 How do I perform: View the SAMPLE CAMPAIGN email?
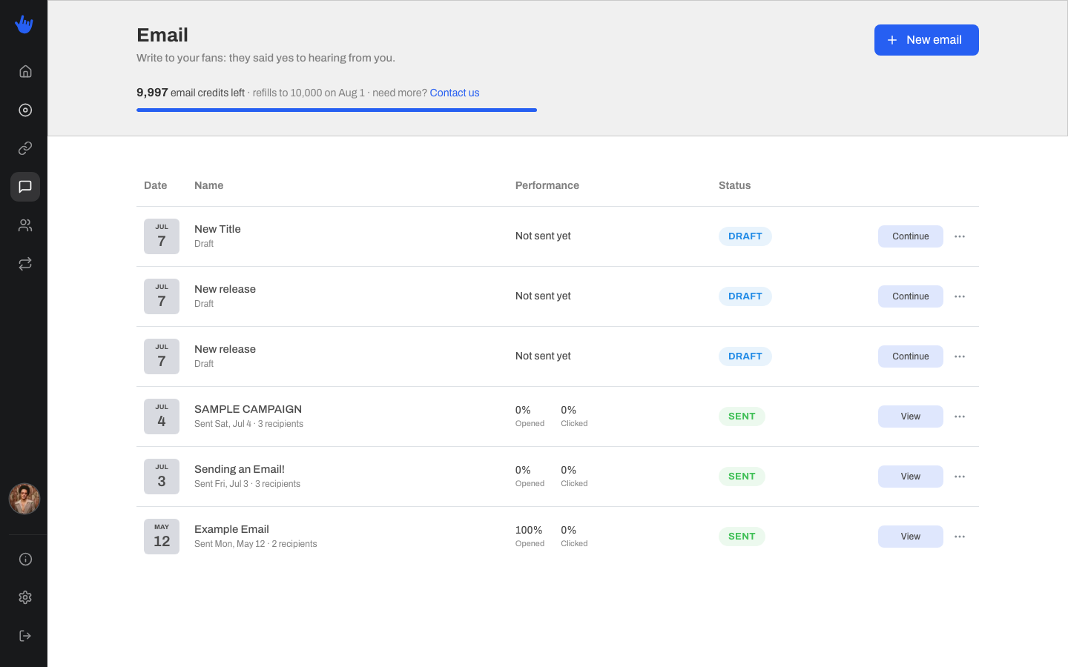click(x=911, y=417)
